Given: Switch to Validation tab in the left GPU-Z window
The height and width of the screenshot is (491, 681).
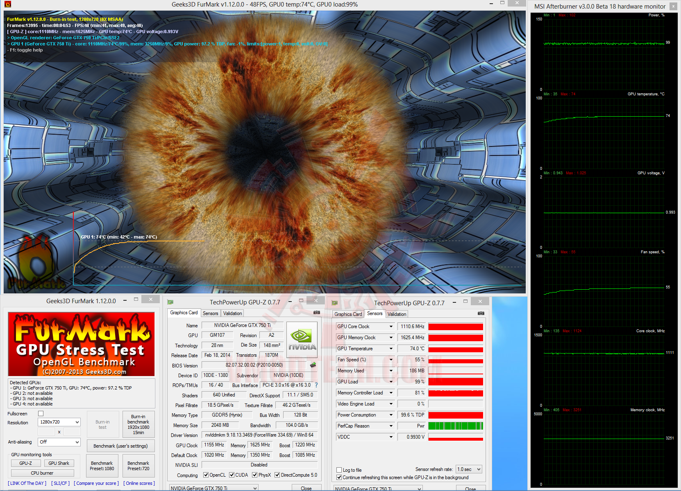Looking at the screenshot, I should coord(232,313).
